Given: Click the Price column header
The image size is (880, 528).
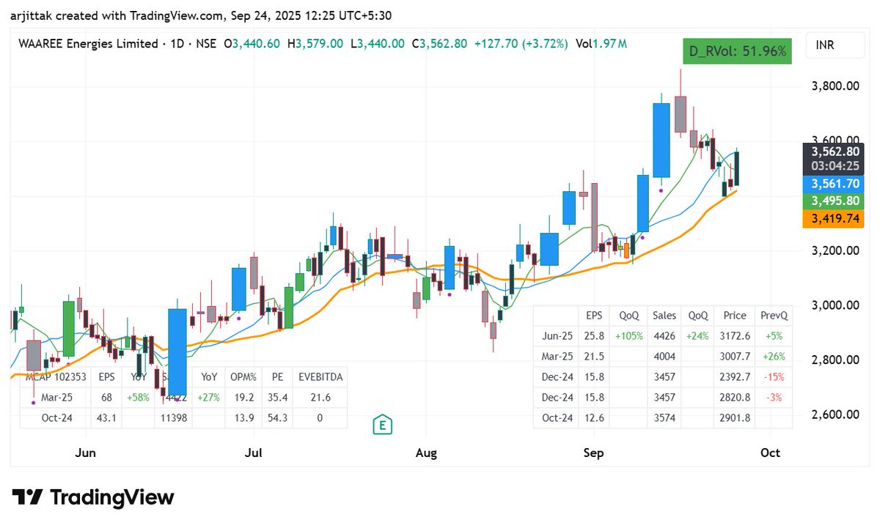Looking at the screenshot, I should pos(735,316).
